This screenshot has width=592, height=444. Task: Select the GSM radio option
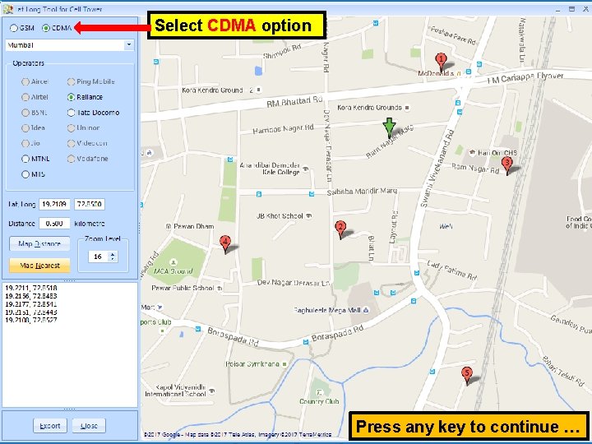coord(14,28)
